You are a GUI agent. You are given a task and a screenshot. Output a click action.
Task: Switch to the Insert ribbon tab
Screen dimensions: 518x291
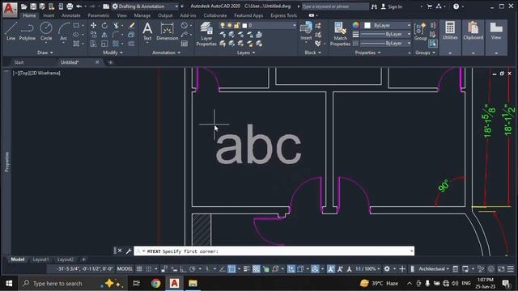(49, 15)
